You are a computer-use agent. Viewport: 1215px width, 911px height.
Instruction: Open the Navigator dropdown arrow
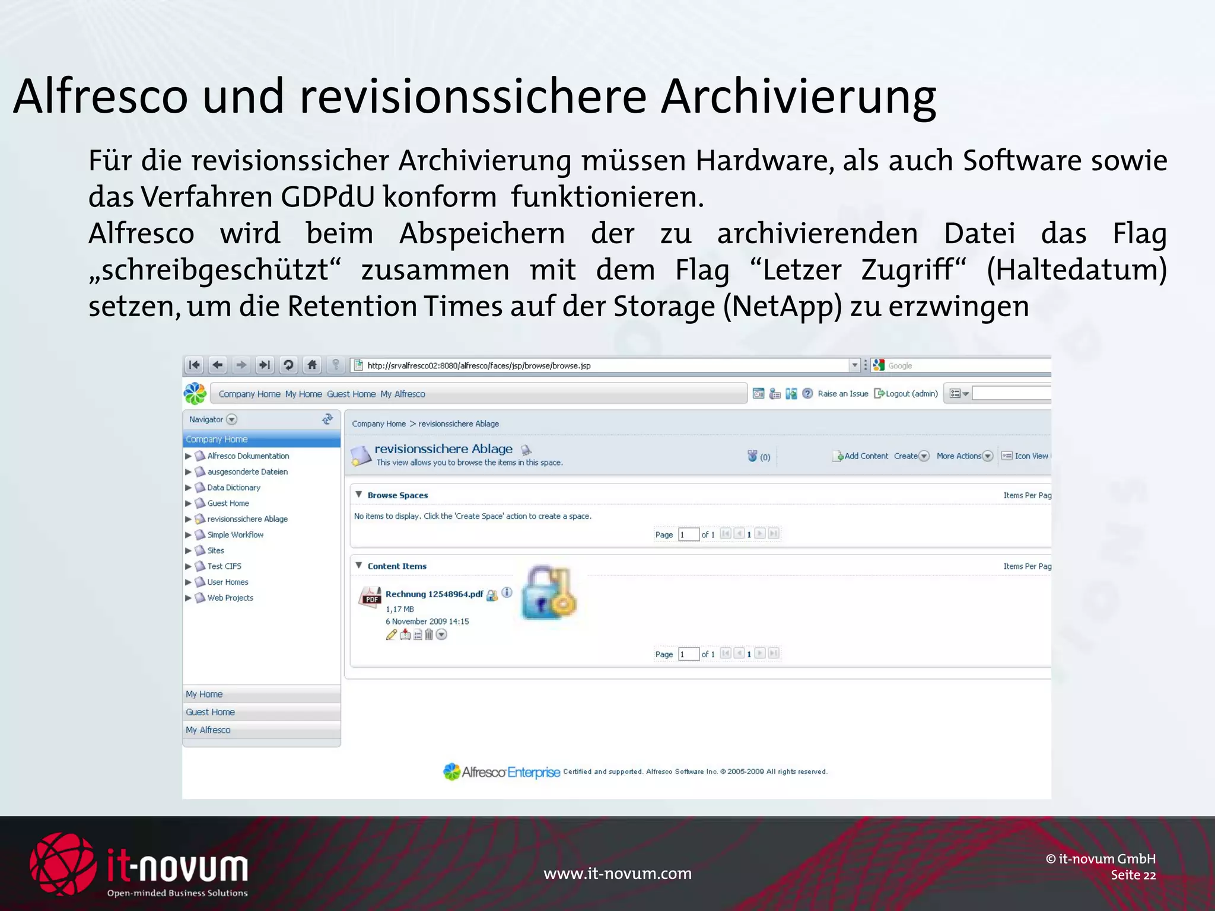(232, 419)
